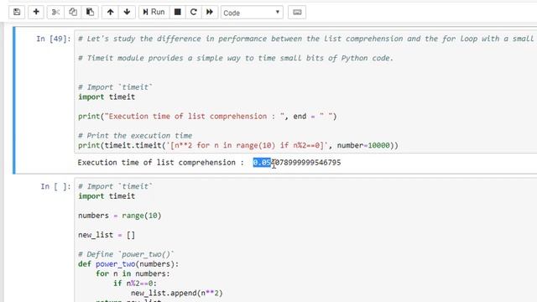Click the highlighted 0.05 output value
537x302 pixels.
click(262, 163)
